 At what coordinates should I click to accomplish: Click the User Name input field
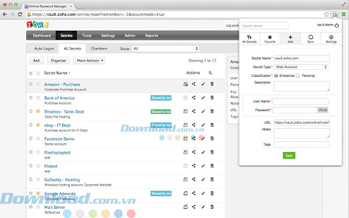300,101
